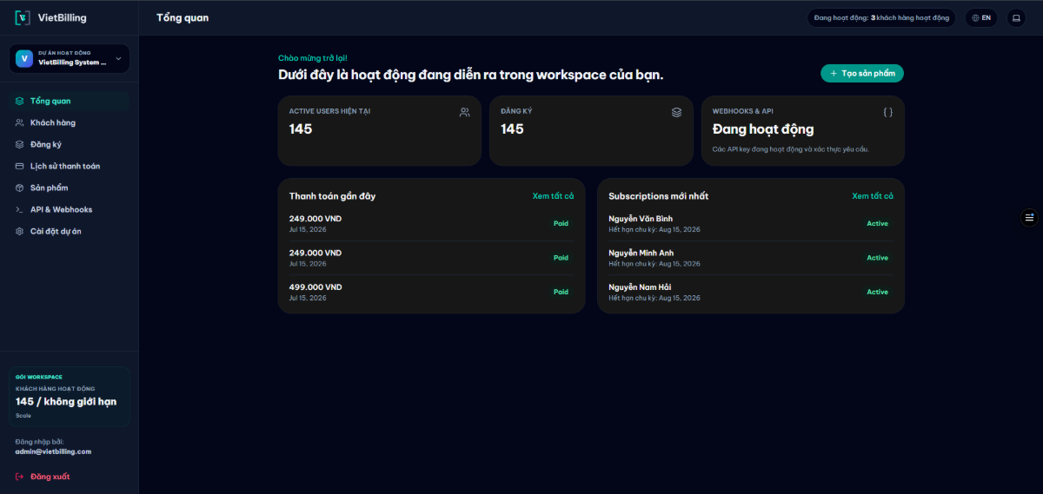Open the Active Users hiện tại card
The image size is (1043, 494).
click(379, 130)
